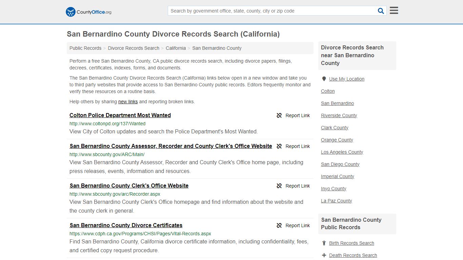Click the Report Link icon for Assessor, Recorder website
The width and height of the screenshot is (463, 260).
click(279, 146)
